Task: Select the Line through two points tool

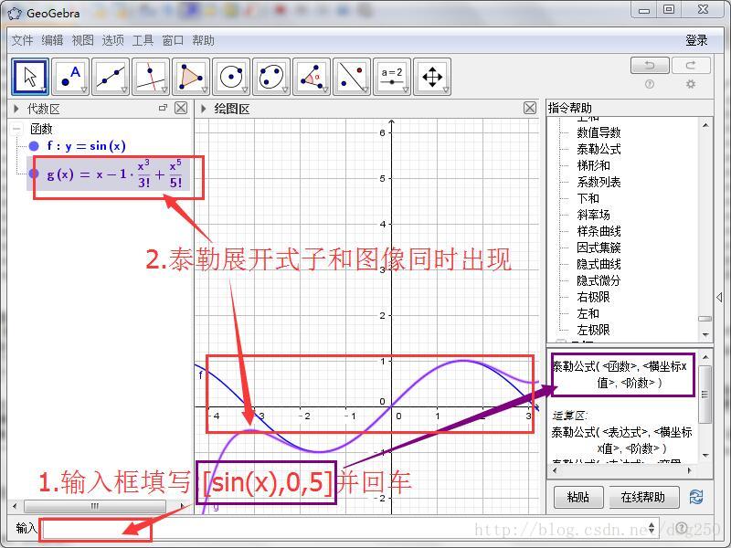Action: 111,77
